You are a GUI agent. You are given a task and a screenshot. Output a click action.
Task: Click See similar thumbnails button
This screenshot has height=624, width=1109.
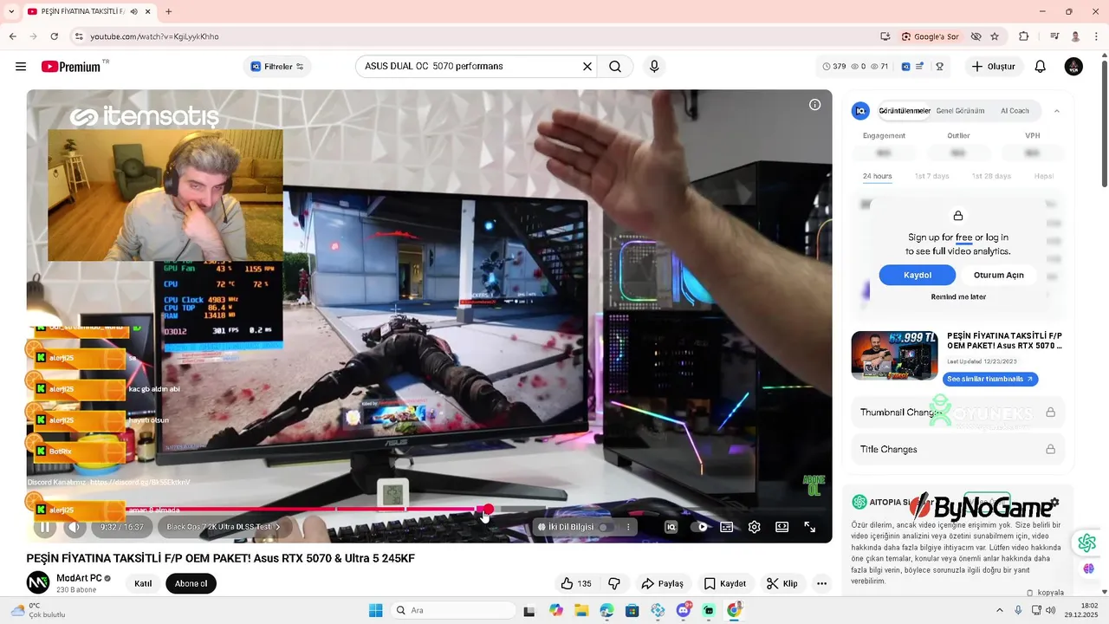990,379
